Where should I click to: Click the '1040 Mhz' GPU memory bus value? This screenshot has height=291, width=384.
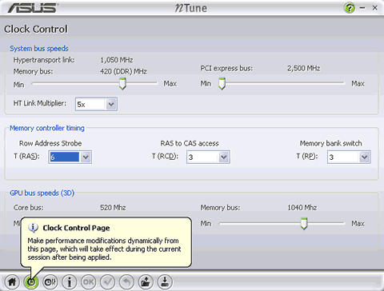[302, 208]
